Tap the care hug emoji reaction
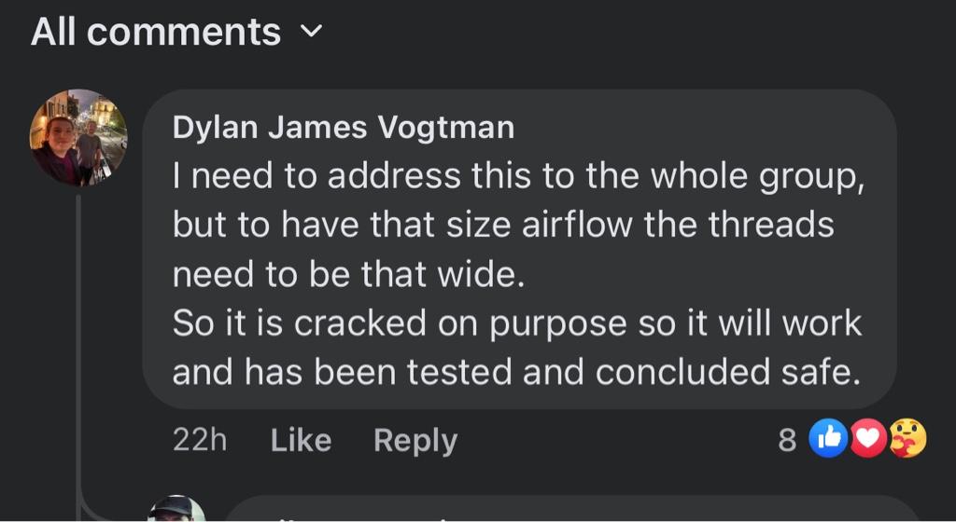The width and height of the screenshot is (956, 522). [x=907, y=438]
